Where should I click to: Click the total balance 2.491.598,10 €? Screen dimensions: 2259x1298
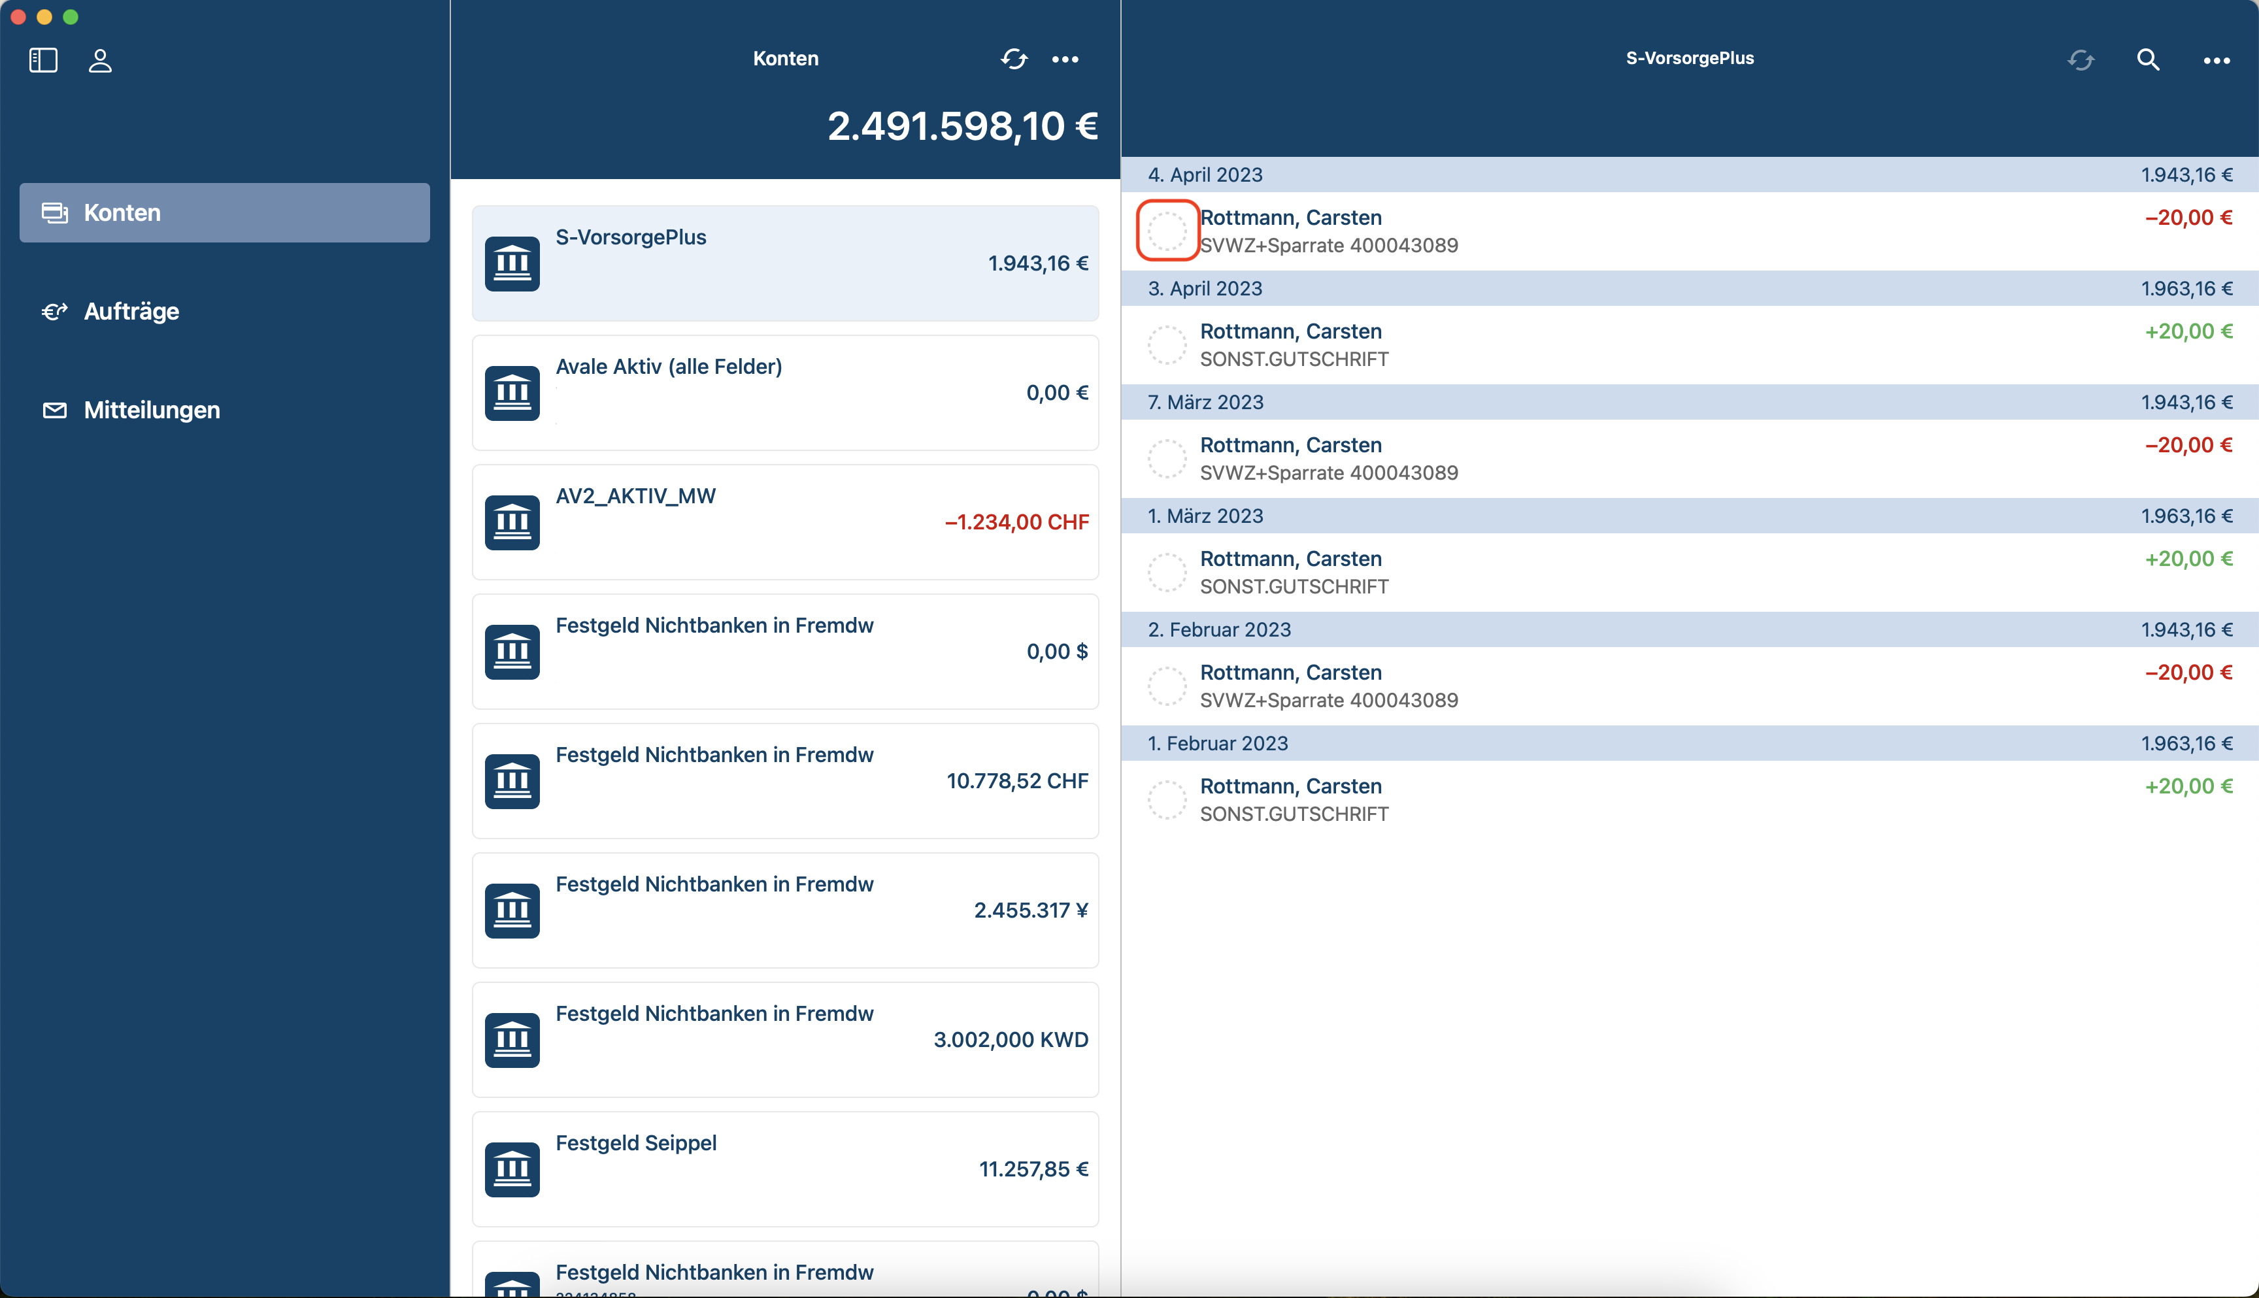pyautogui.click(x=962, y=125)
